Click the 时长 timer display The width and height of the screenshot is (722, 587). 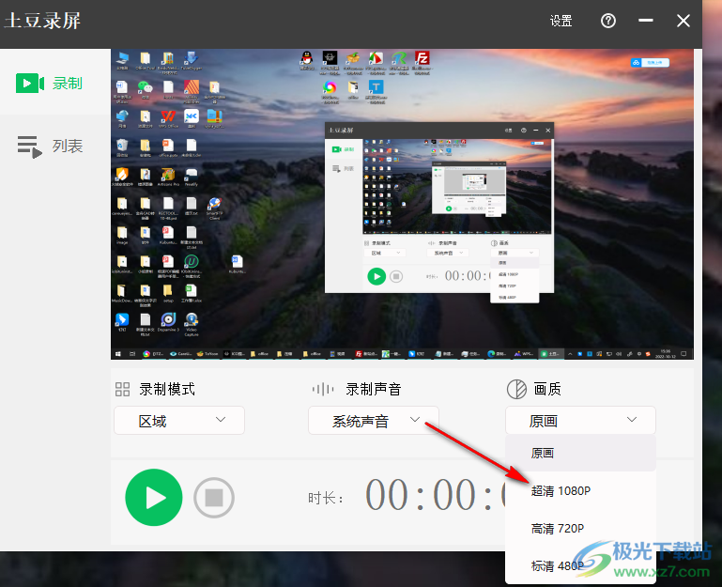tap(435, 496)
